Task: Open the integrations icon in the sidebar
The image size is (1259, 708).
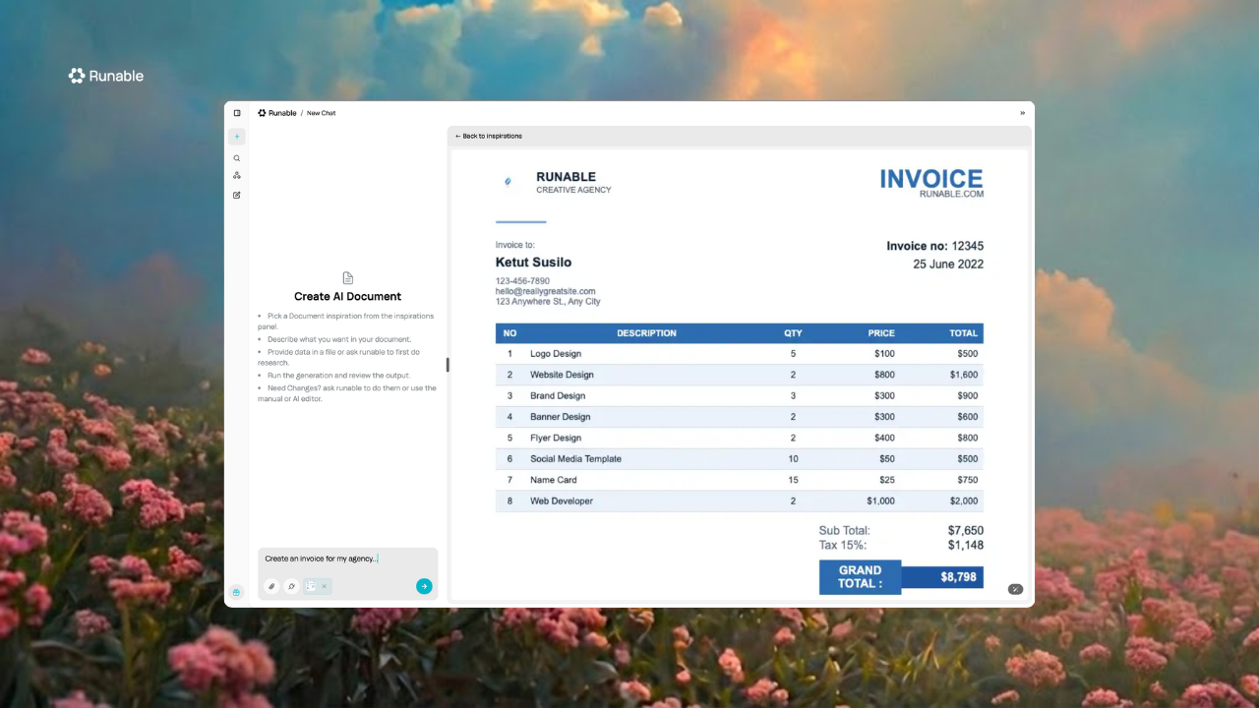Action: (x=236, y=175)
